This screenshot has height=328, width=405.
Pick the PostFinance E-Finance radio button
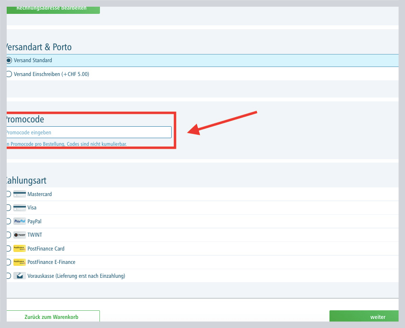coord(8,262)
